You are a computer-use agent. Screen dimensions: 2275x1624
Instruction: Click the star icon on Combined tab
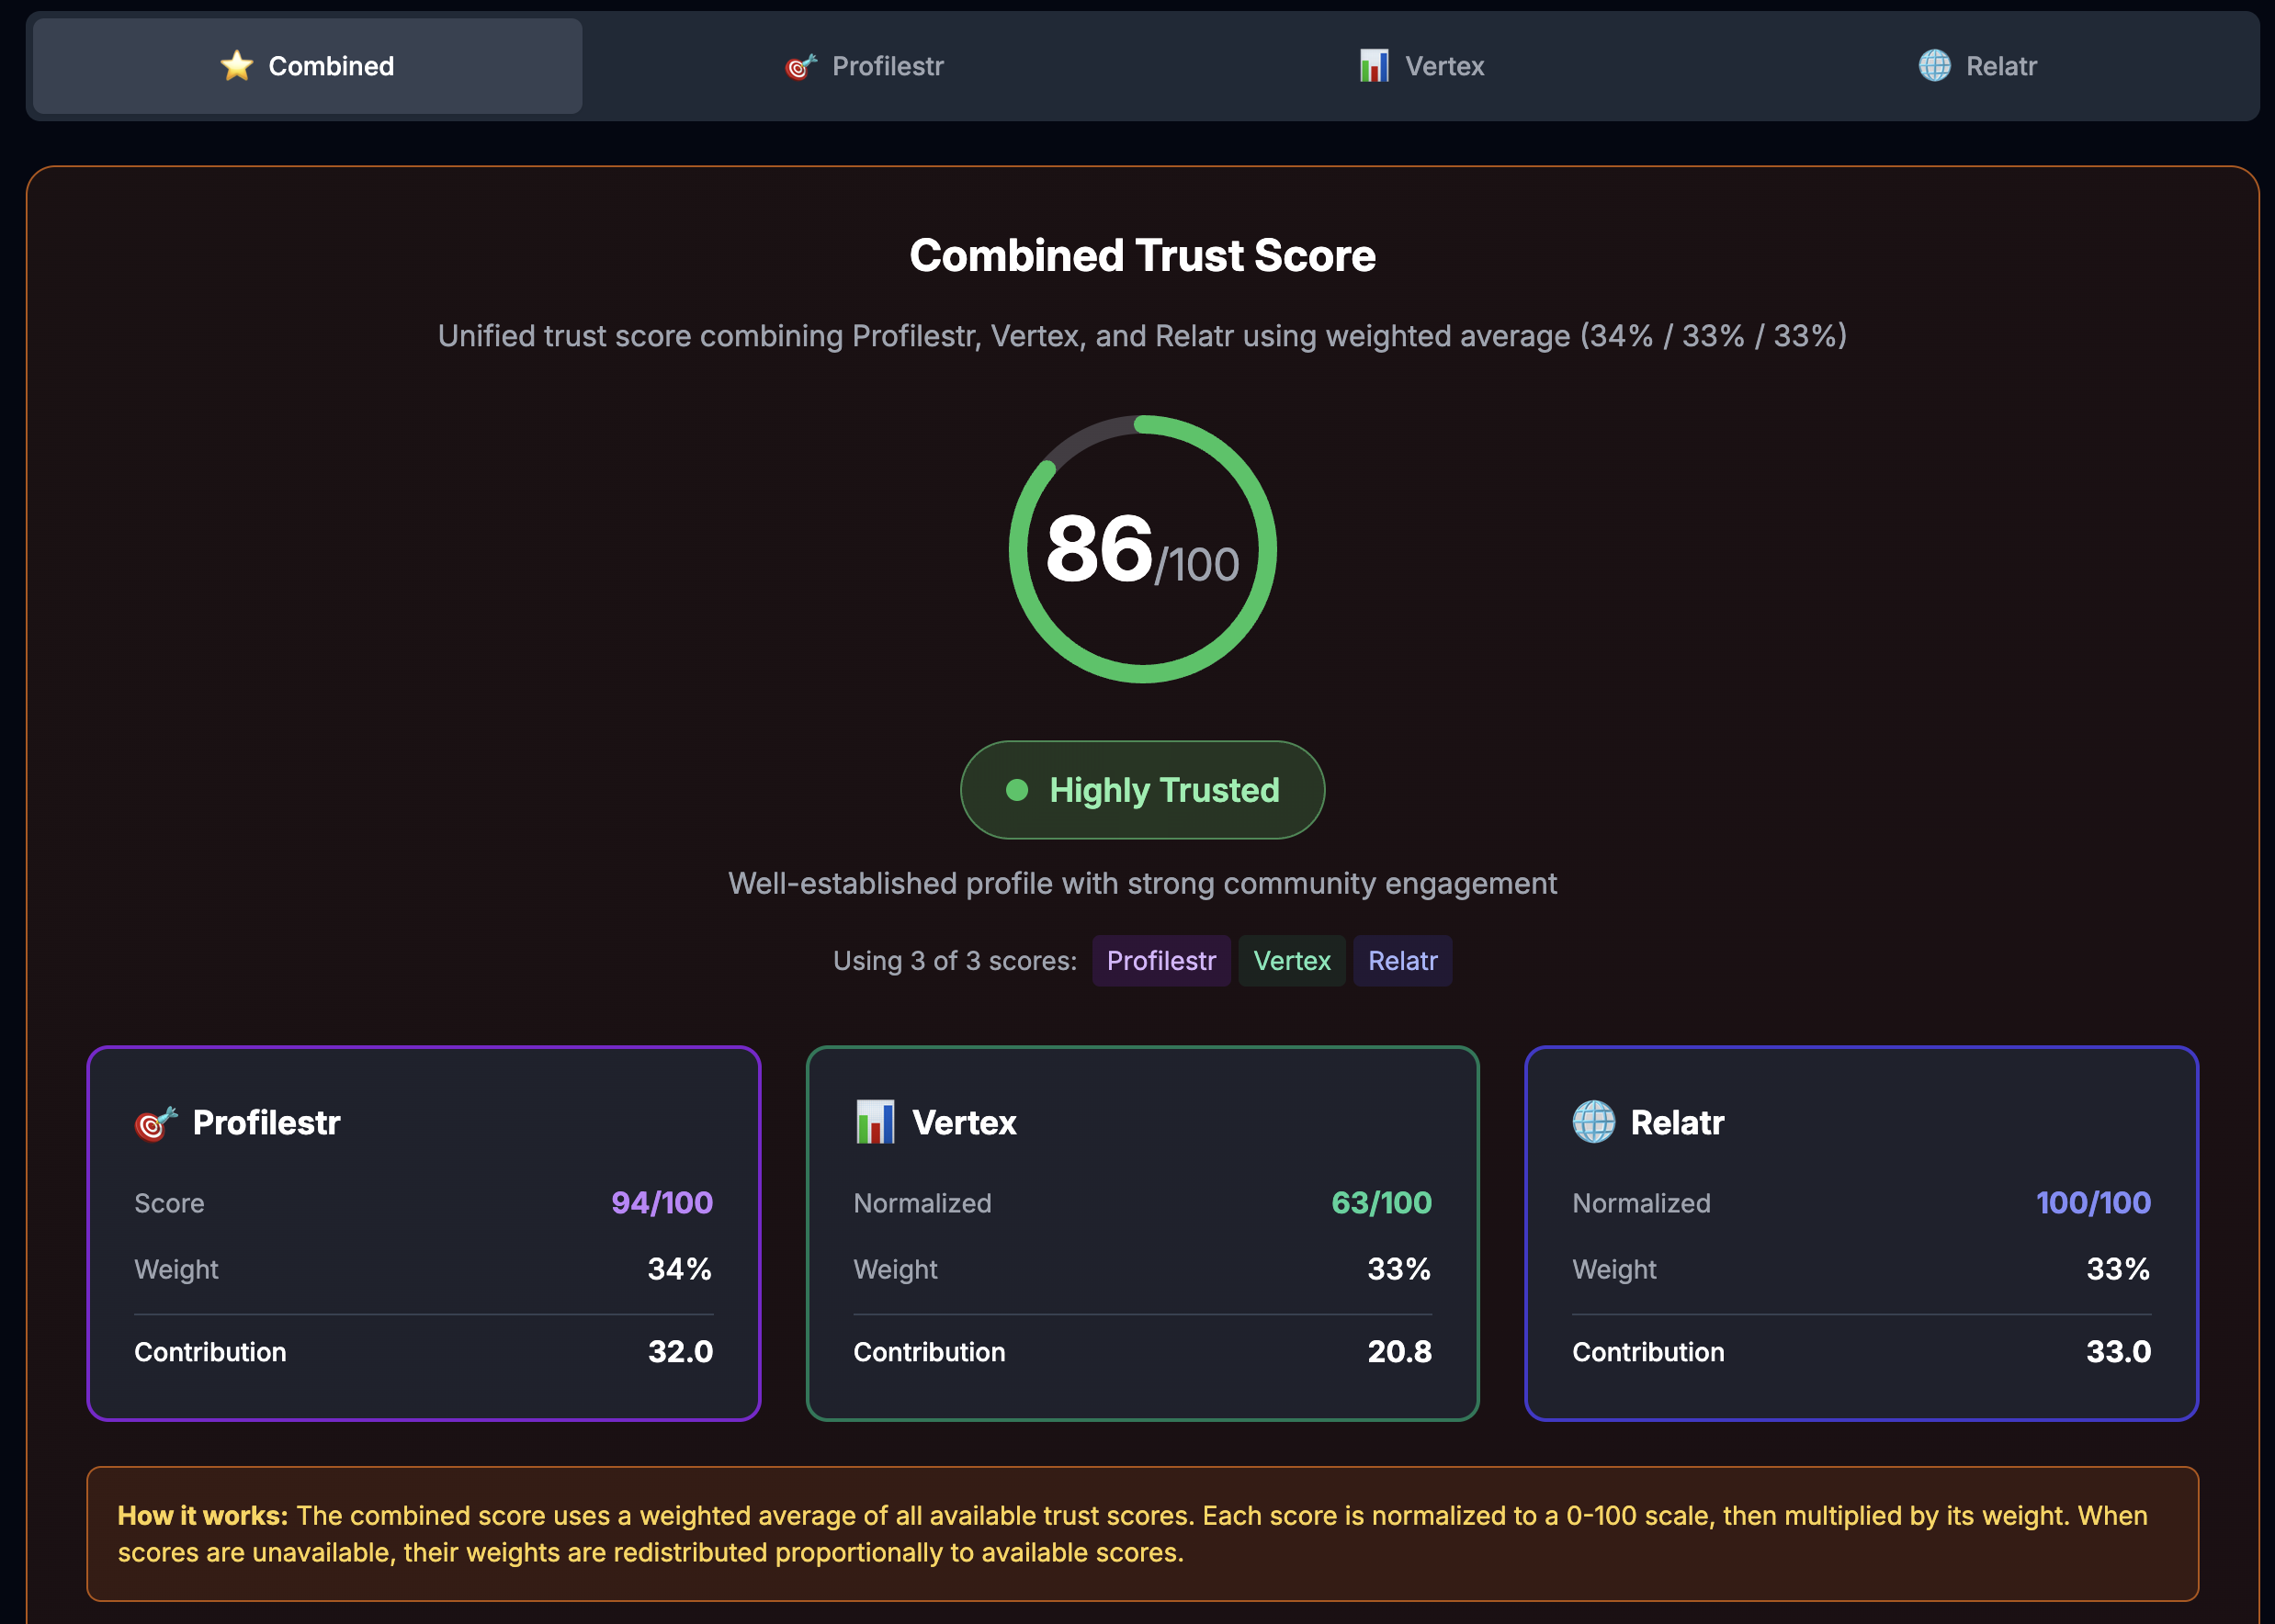(237, 66)
